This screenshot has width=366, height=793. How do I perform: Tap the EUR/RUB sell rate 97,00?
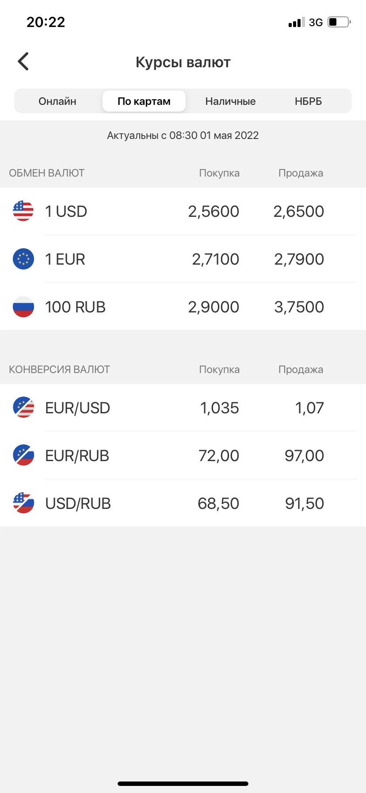304,456
